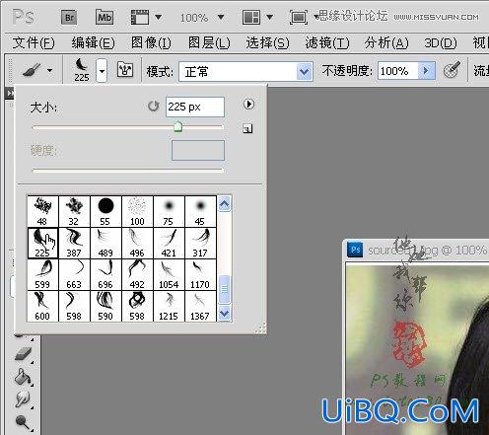
Task: Toggle tablet pressure for opacity icon
Action: click(452, 70)
